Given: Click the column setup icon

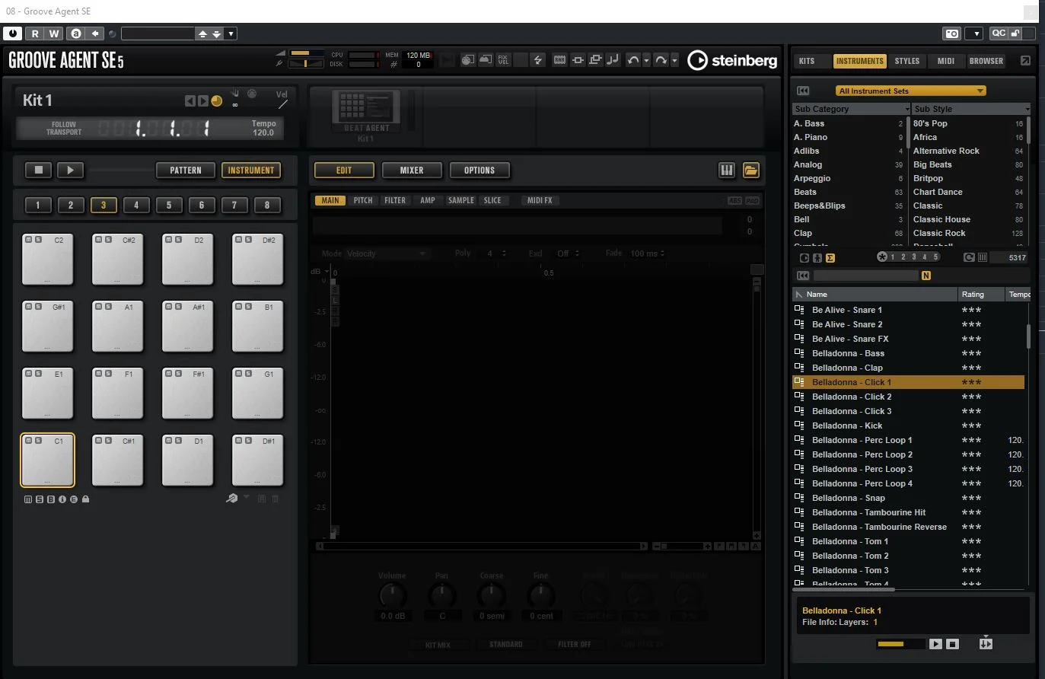Looking at the screenshot, I should click(x=983, y=257).
